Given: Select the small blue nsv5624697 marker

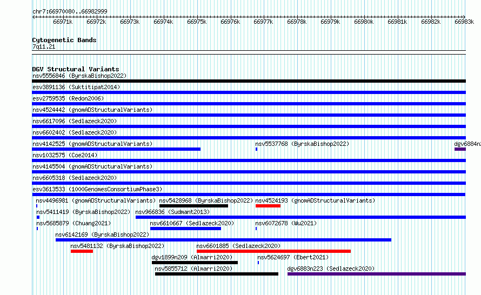Looking at the screenshot, I should click(x=258, y=263).
